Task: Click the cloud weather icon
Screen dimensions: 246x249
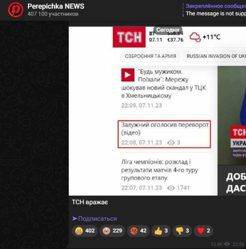Action: (195, 37)
